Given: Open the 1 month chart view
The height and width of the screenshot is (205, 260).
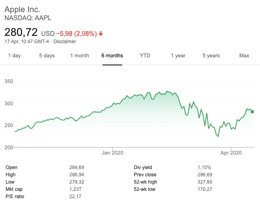Looking at the screenshot, I should 79,56.
